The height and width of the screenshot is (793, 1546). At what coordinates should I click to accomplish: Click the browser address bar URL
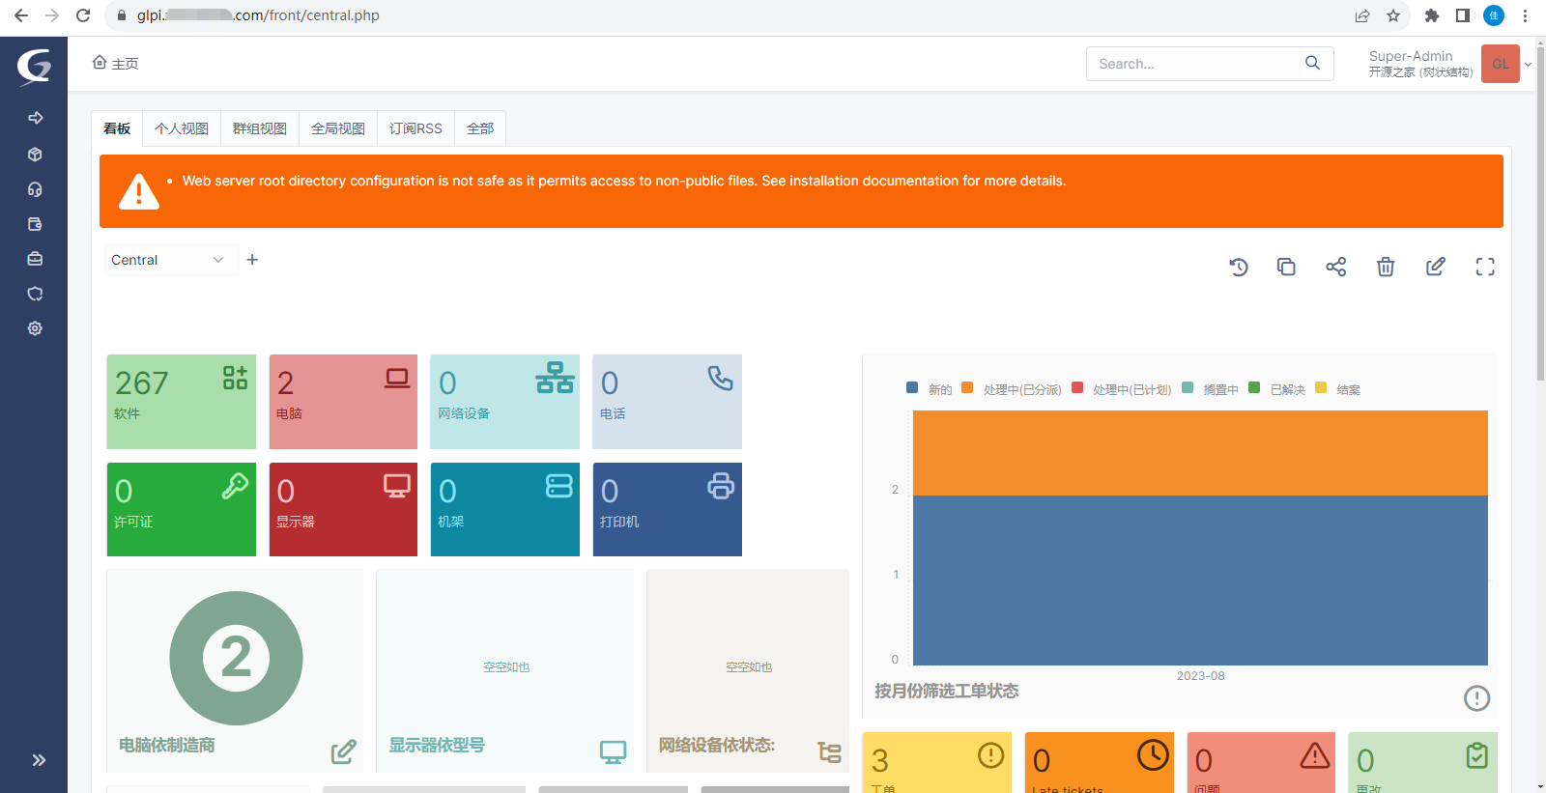coord(258,15)
